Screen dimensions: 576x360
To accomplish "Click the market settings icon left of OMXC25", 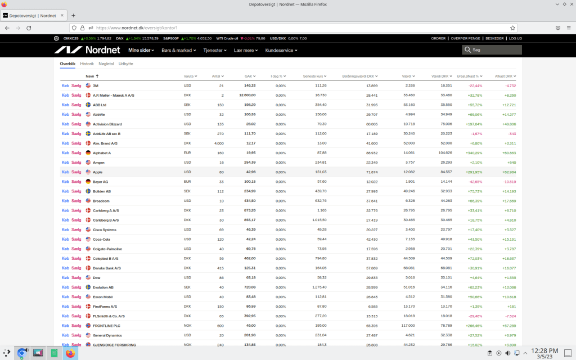I will (56, 38).
